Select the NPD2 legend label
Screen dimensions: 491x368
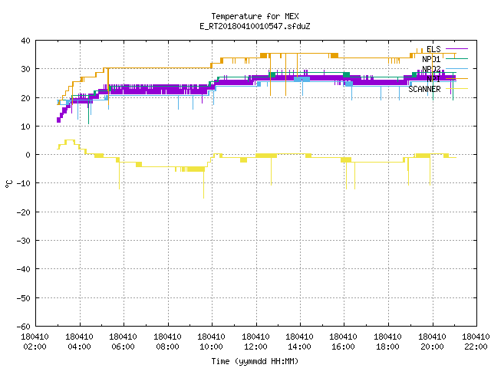(431, 69)
